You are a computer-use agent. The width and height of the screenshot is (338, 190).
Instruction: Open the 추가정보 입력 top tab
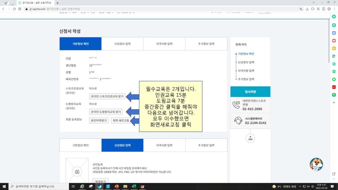[206, 44]
